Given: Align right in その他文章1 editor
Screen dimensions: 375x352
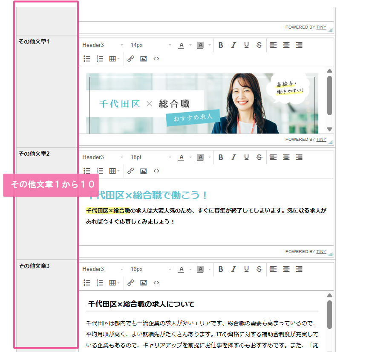Looking at the screenshot, I should [x=299, y=45].
